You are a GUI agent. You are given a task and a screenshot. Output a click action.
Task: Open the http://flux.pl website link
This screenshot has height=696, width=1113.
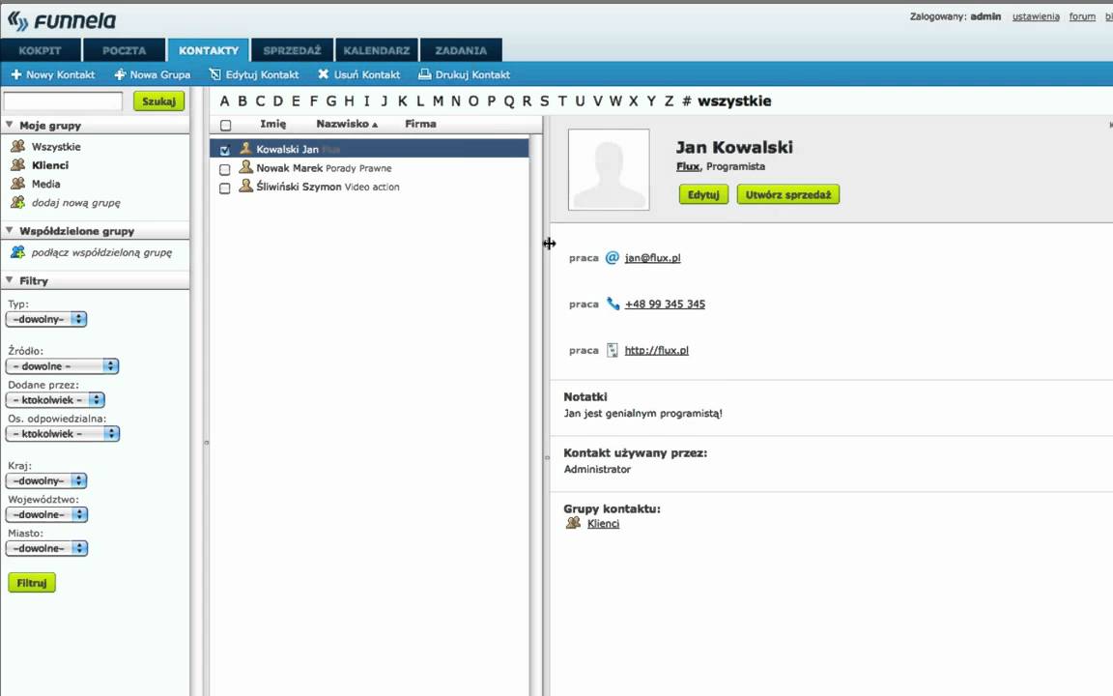657,350
